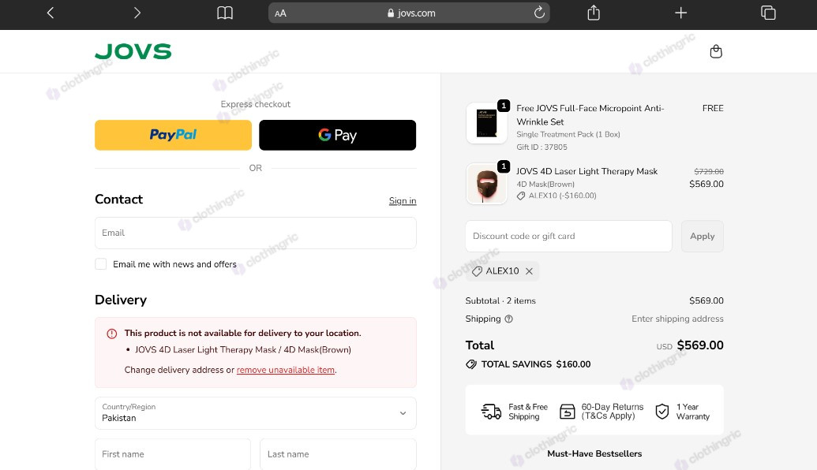817x470 pixels.
Task: Focus the Discount code or gift card field
Action: pyautogui.click(x=568, y=237)
